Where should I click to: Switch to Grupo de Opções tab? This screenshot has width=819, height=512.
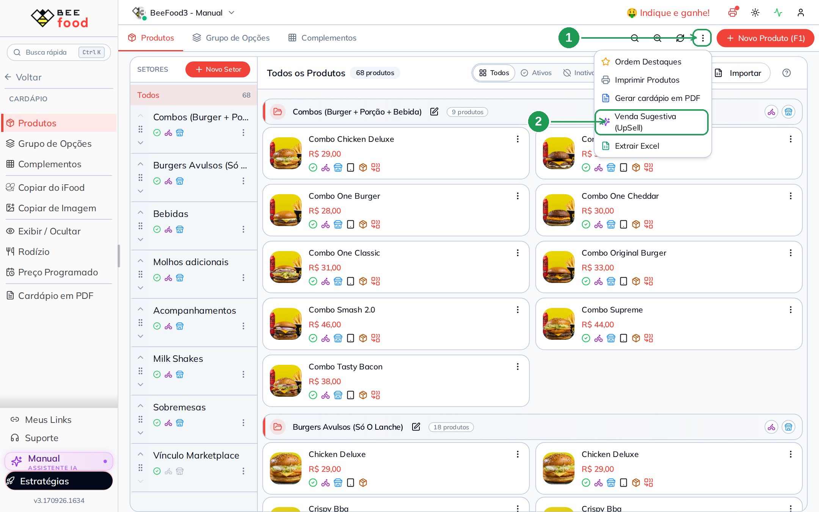click(231, 38)
